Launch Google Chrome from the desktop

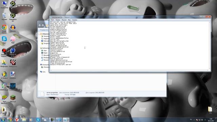click(x=4, y=28)
